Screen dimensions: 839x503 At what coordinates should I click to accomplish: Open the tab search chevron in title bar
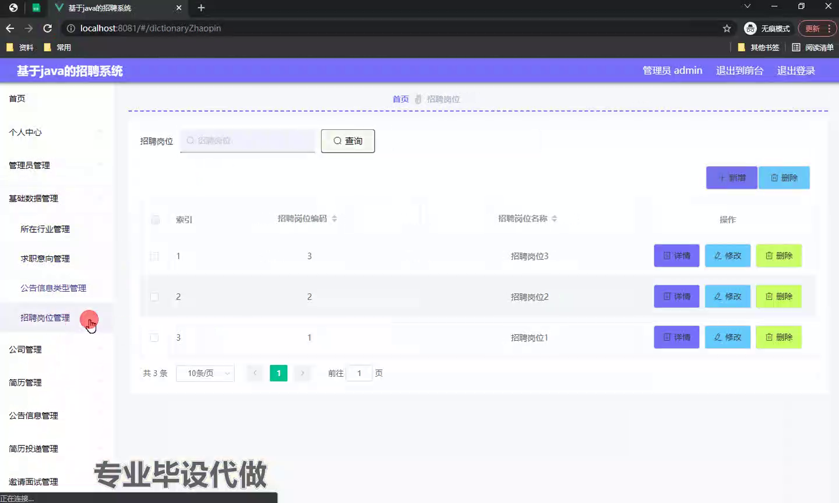747,6
